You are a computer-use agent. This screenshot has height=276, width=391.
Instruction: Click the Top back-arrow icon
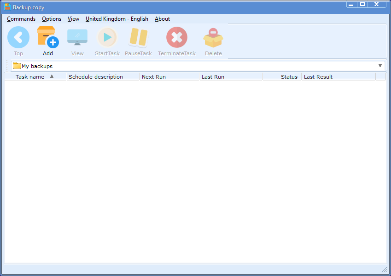point(18,38)
